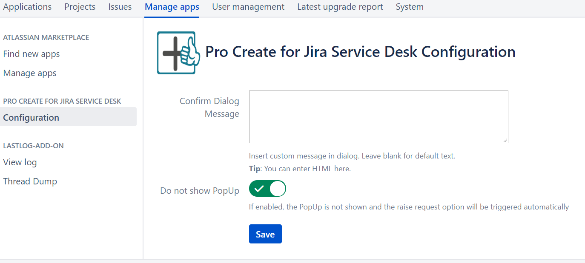Select Configuration in the sidebar

pos(31,118)
